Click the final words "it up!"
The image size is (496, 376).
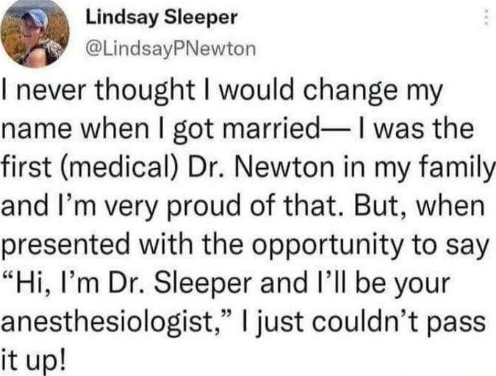34,361
